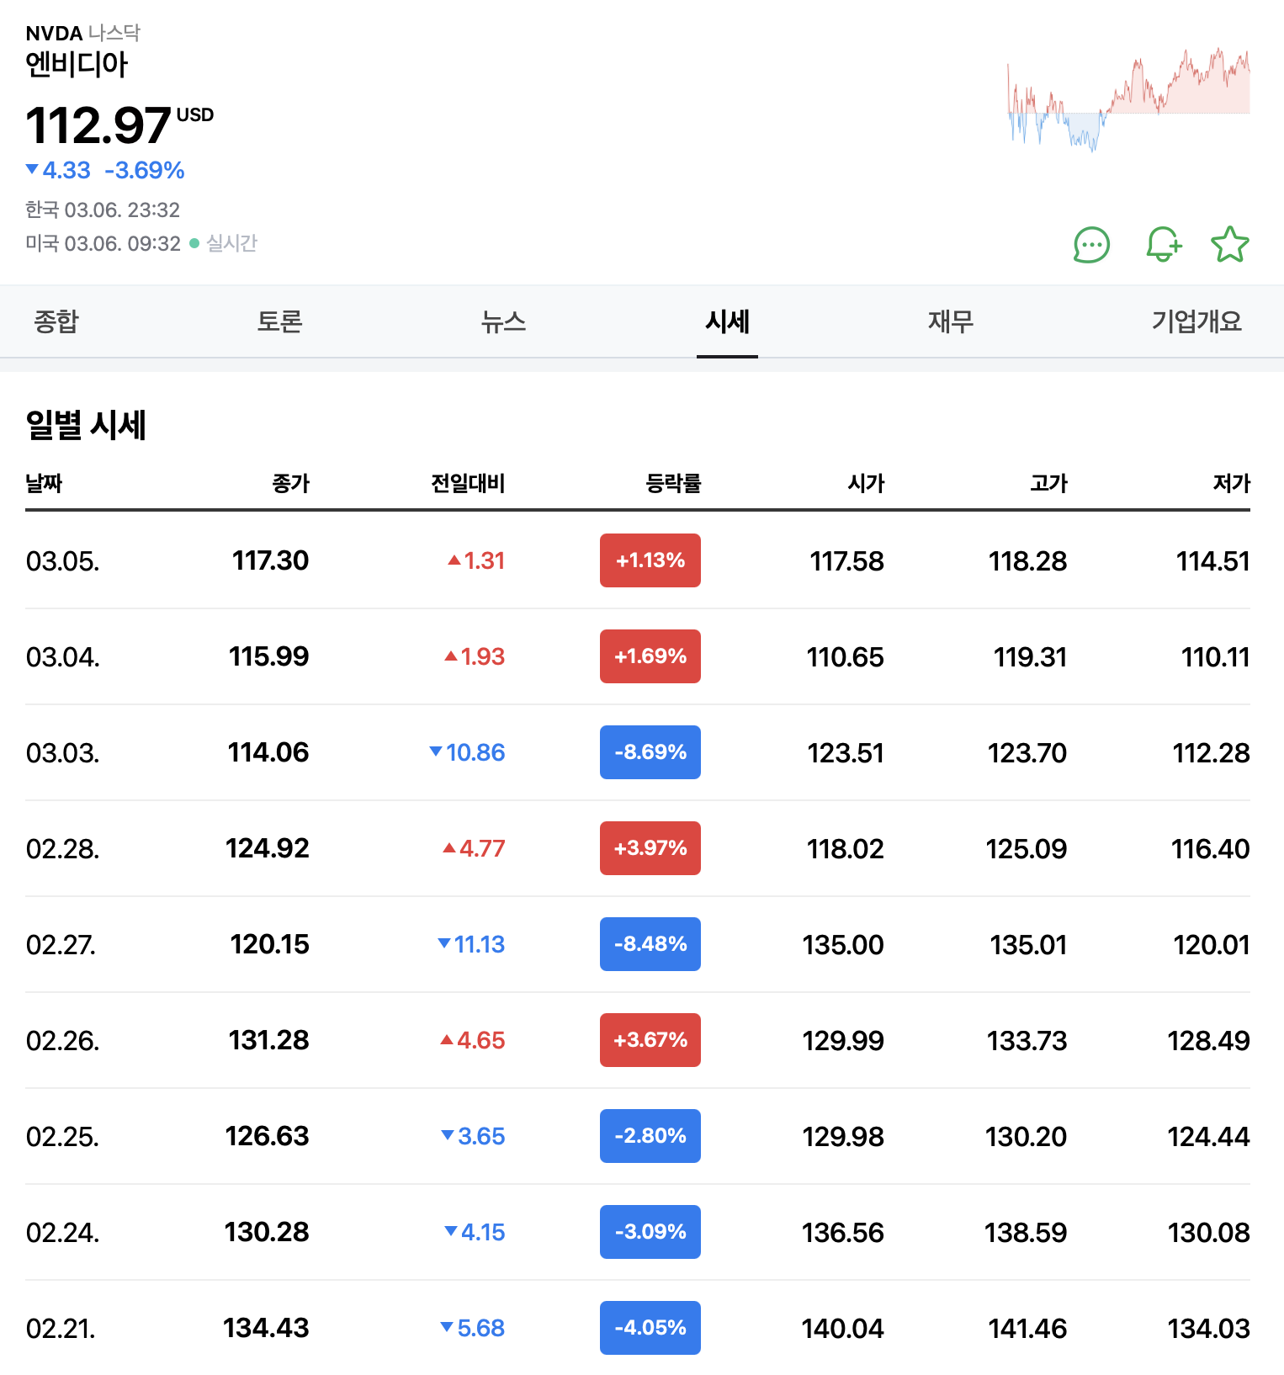Image resolution: width=1284 pixels, height=1375 pixels.
Task: Click high price 119.31
Action: coord(1030,657)
